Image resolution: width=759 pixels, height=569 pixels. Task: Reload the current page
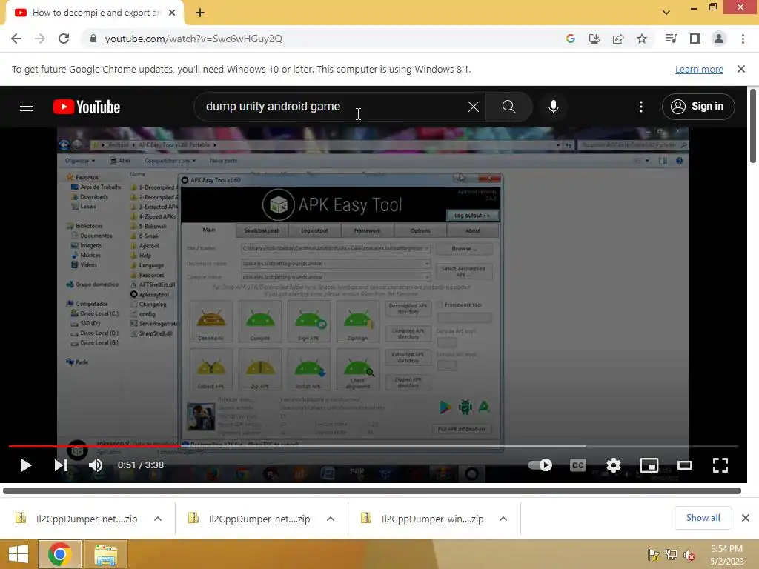[64, 39]
